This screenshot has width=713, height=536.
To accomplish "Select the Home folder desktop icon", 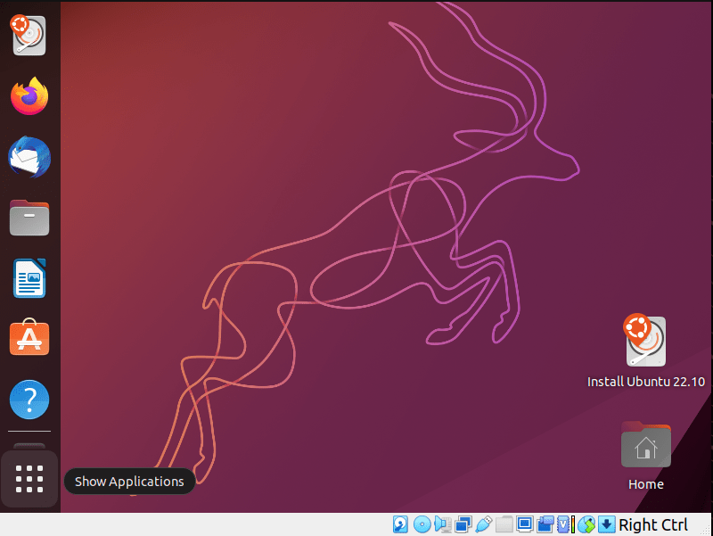I will [x=645, y=456].
